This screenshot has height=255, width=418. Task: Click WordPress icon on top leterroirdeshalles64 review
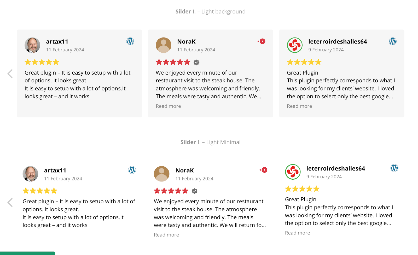click(x=392, y=41)
